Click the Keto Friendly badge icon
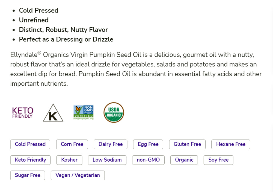The height and width of the screenshot is (192, 273). (23, 112)
